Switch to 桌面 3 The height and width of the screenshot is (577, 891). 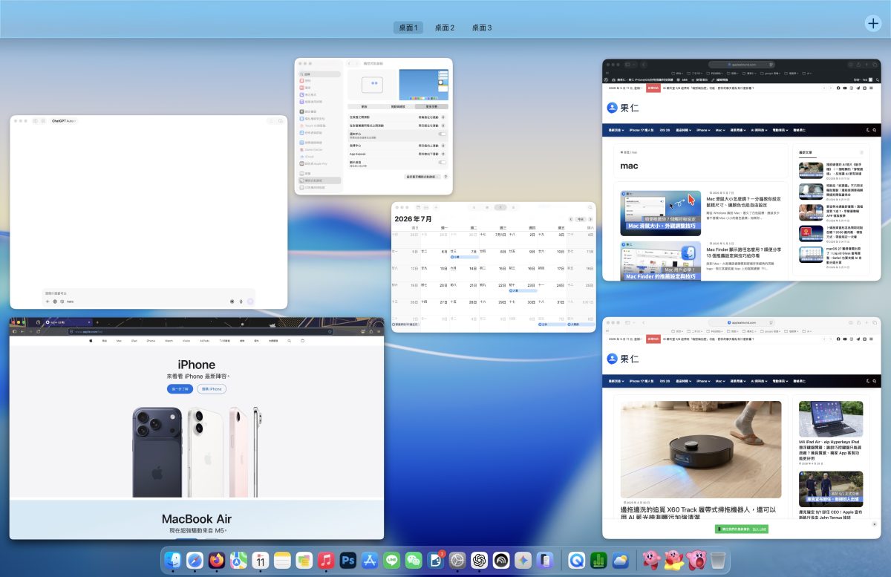point(482,27)
